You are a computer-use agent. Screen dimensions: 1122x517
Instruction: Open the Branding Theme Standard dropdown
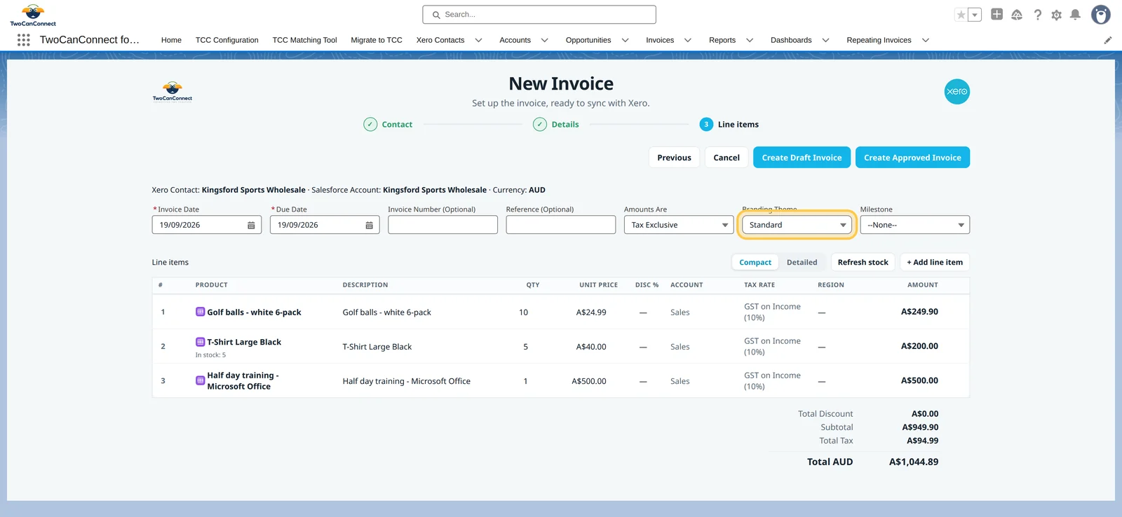pyautogui.click(x=797, y=225)
